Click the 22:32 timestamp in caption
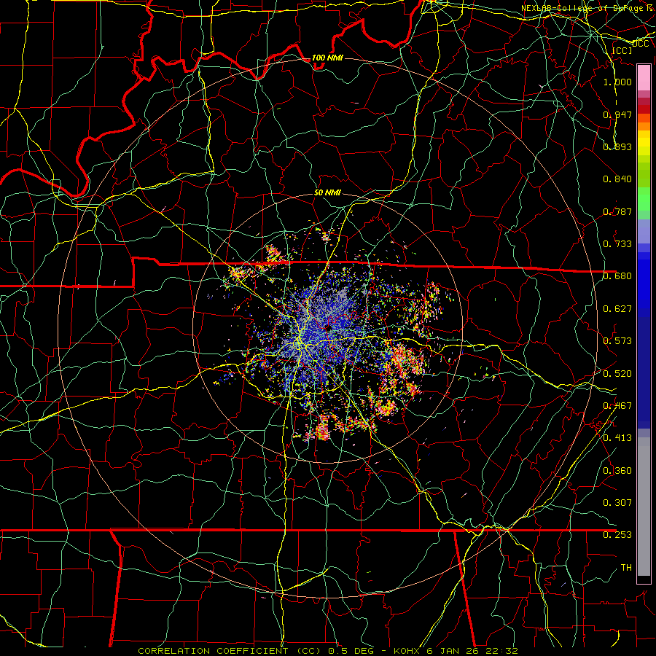 click(504, 651)
